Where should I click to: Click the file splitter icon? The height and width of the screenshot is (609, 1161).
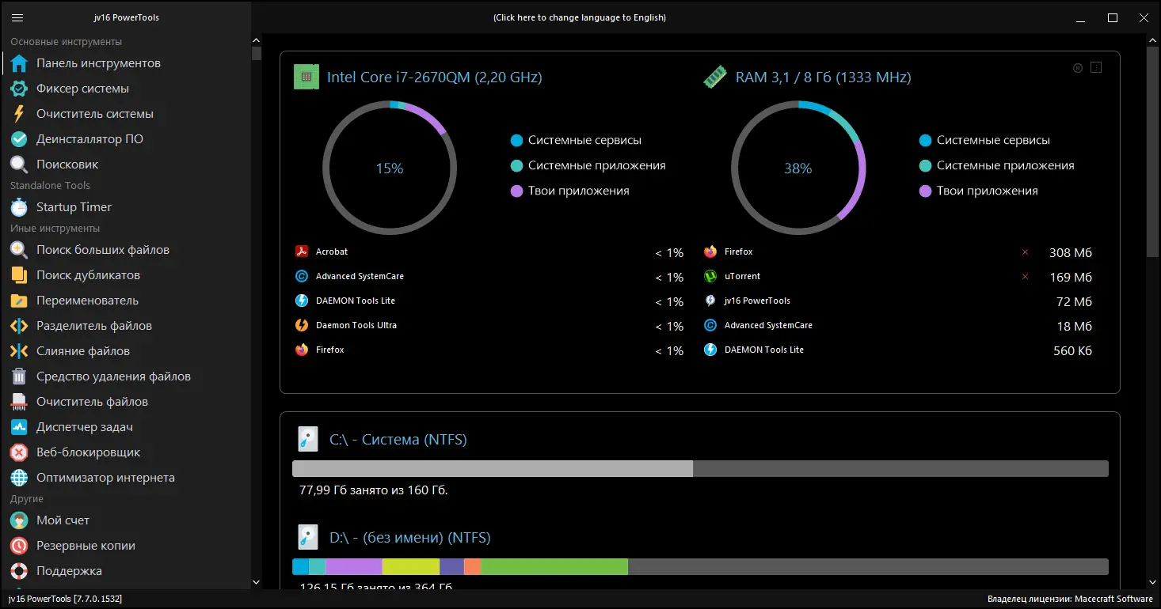pyautogui.click(x=19, y=326)
